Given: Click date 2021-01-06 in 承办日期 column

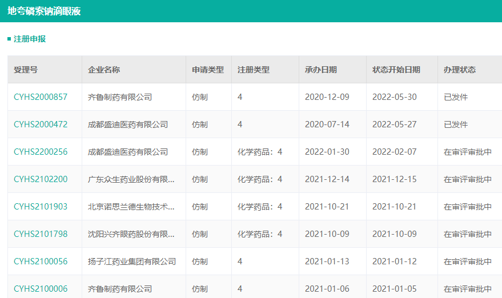Looking at the screenshot, I should (327, 289).
